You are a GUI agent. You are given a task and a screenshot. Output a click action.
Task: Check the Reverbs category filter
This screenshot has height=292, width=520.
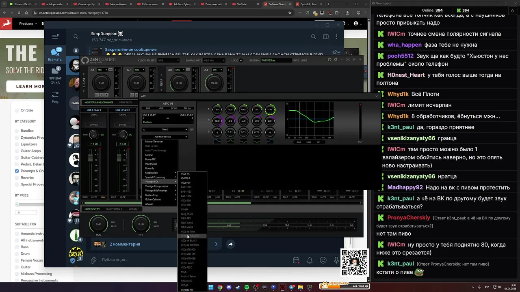tap(17, 178)
